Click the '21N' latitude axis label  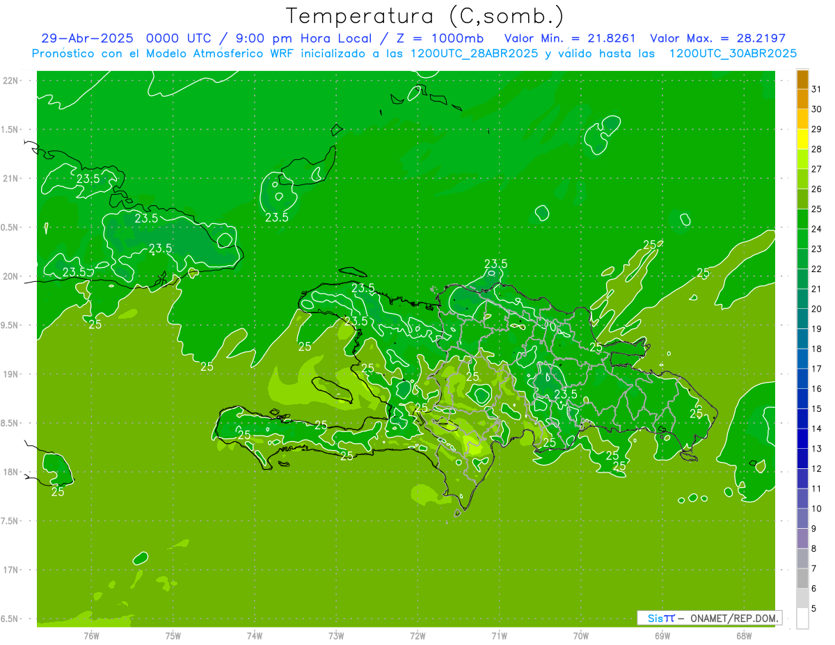10,178
